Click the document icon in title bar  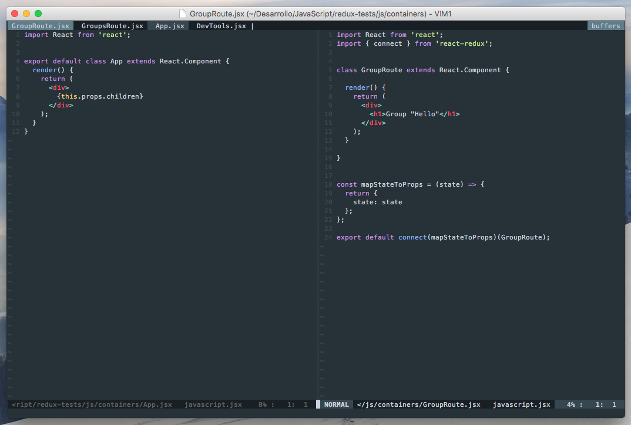click(x=182, y=14)
